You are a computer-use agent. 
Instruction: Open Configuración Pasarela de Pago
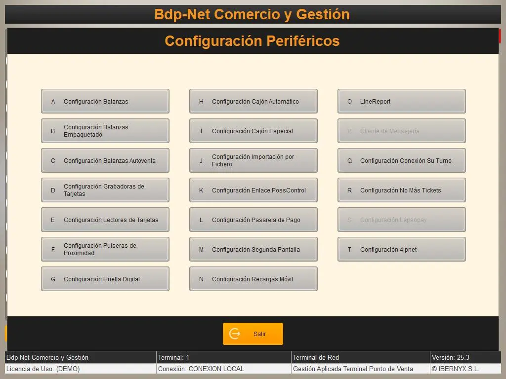[253, 220]
